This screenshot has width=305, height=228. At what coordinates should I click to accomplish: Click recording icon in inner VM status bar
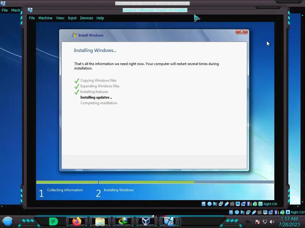(243, 204)
